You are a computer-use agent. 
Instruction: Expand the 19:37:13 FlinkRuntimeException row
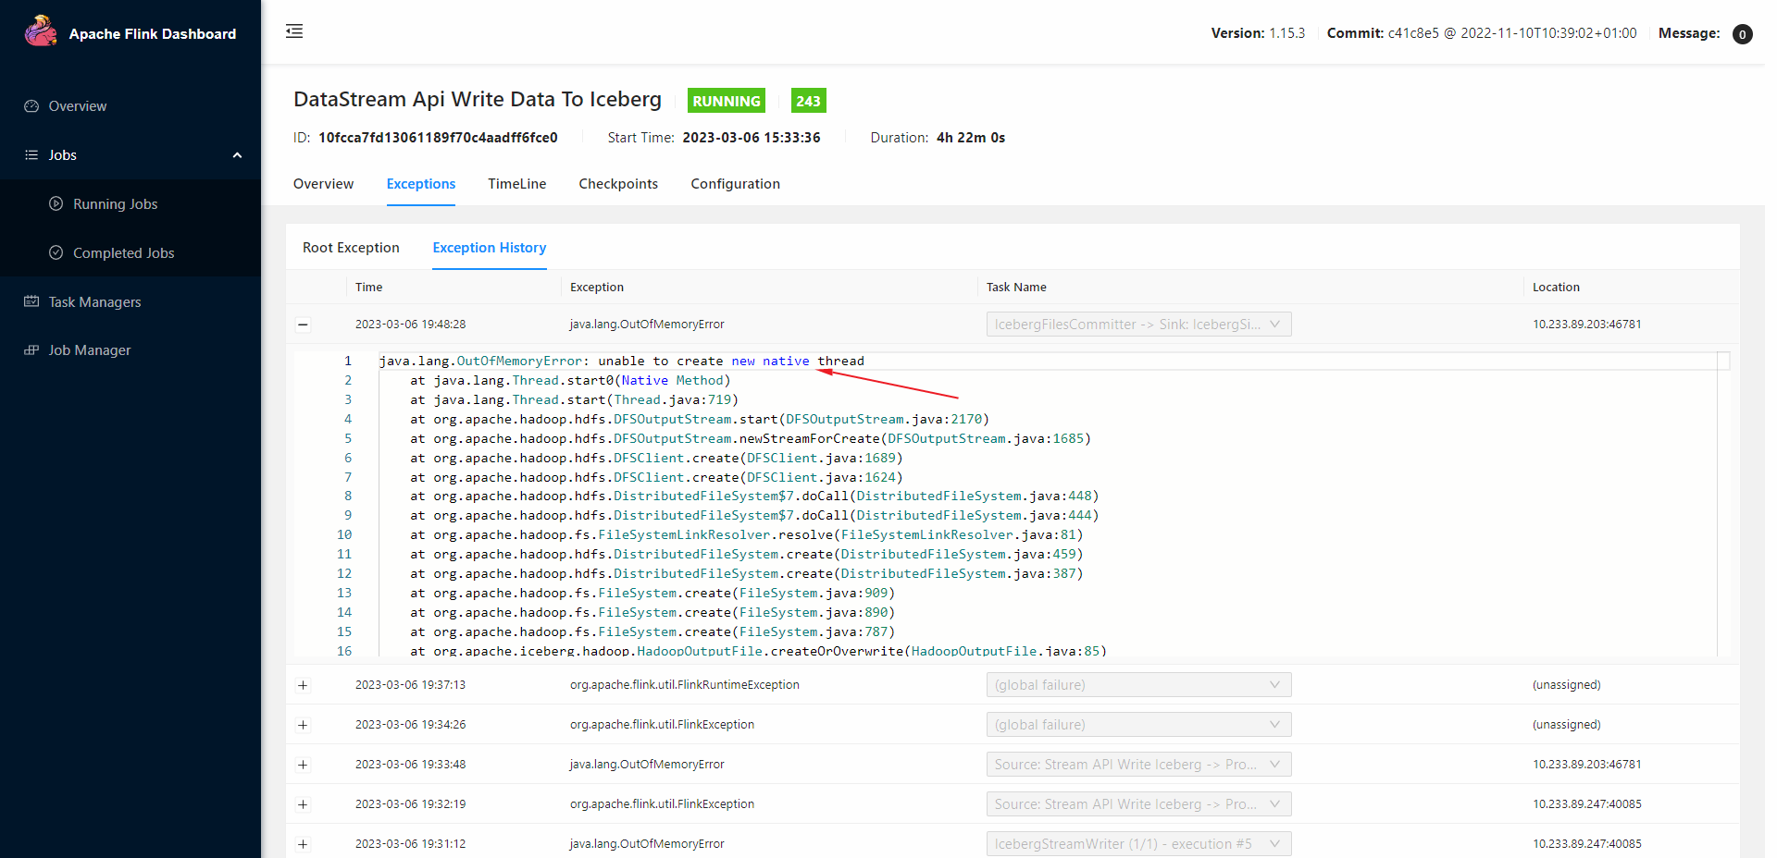[x=303, y=685]
